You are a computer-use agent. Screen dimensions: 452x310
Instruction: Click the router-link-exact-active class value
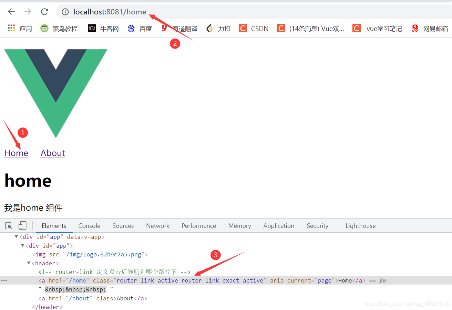tap(222, 280)
